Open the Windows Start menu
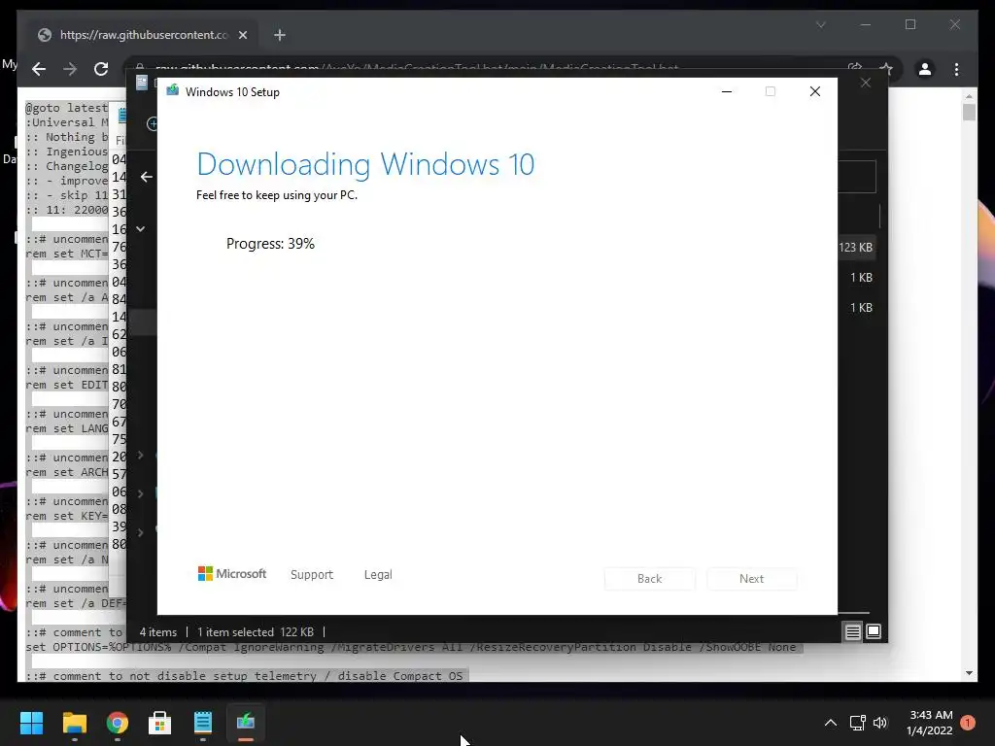Viewport: 995px width, 746px height. 31,723
